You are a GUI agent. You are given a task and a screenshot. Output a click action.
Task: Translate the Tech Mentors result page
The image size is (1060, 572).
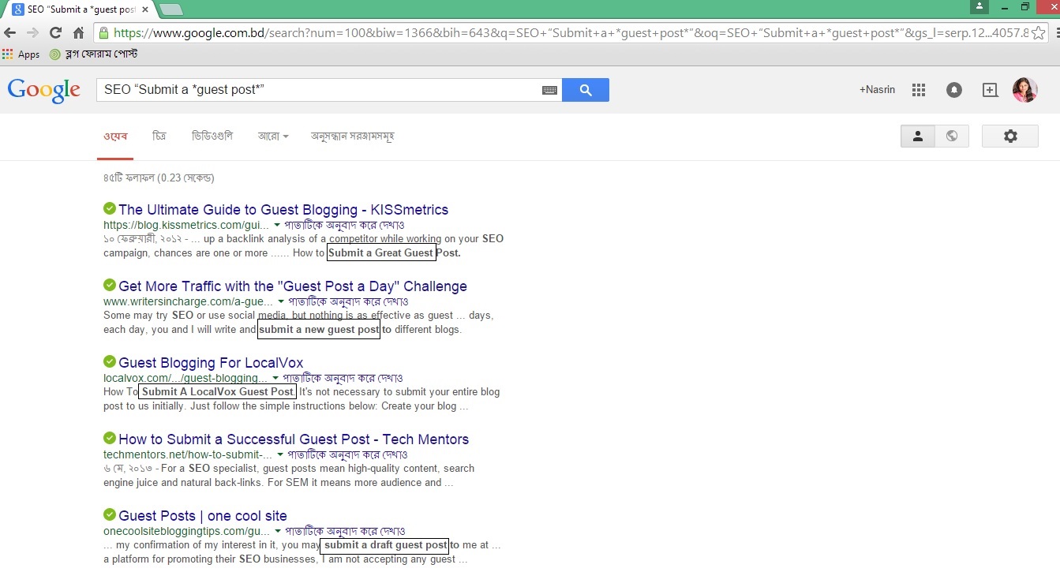point(348,454)
